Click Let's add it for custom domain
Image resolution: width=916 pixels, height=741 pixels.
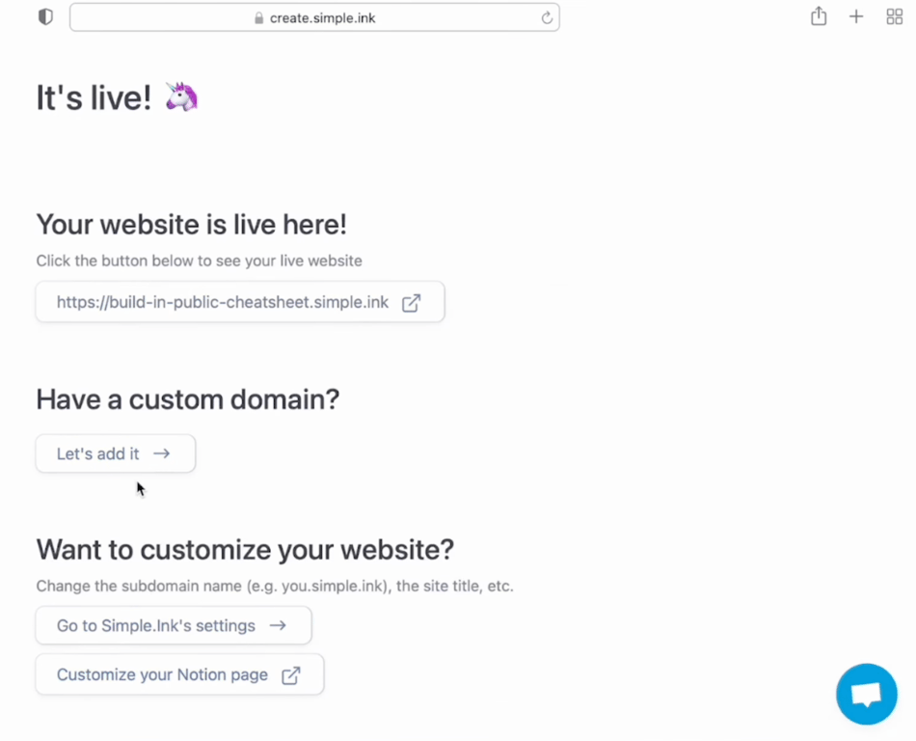pos(115,453)
